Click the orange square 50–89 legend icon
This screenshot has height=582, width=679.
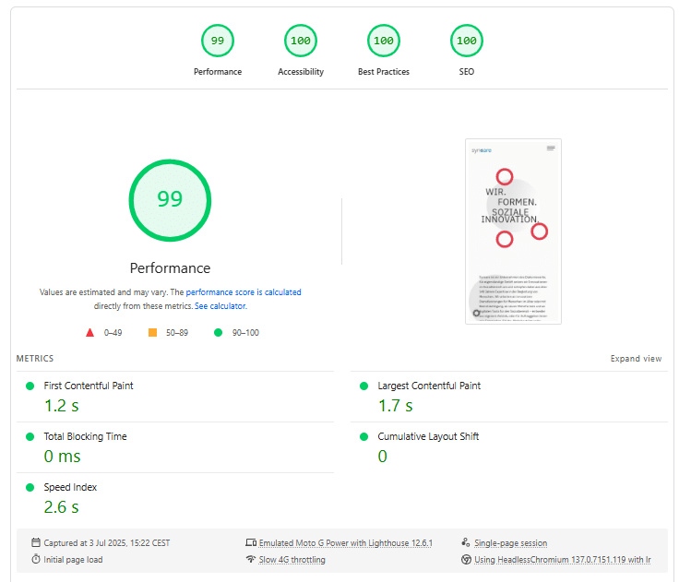152,333
